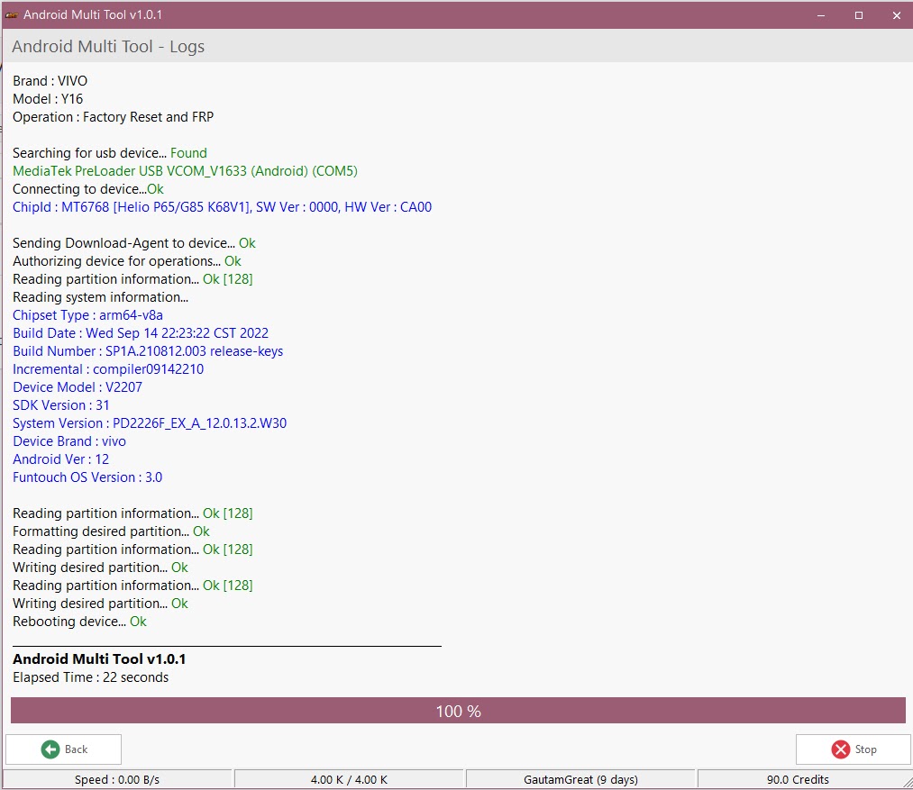Maximize the Android Multi Tool window
The width and height of the screenshot is (913, 790).
859,15
